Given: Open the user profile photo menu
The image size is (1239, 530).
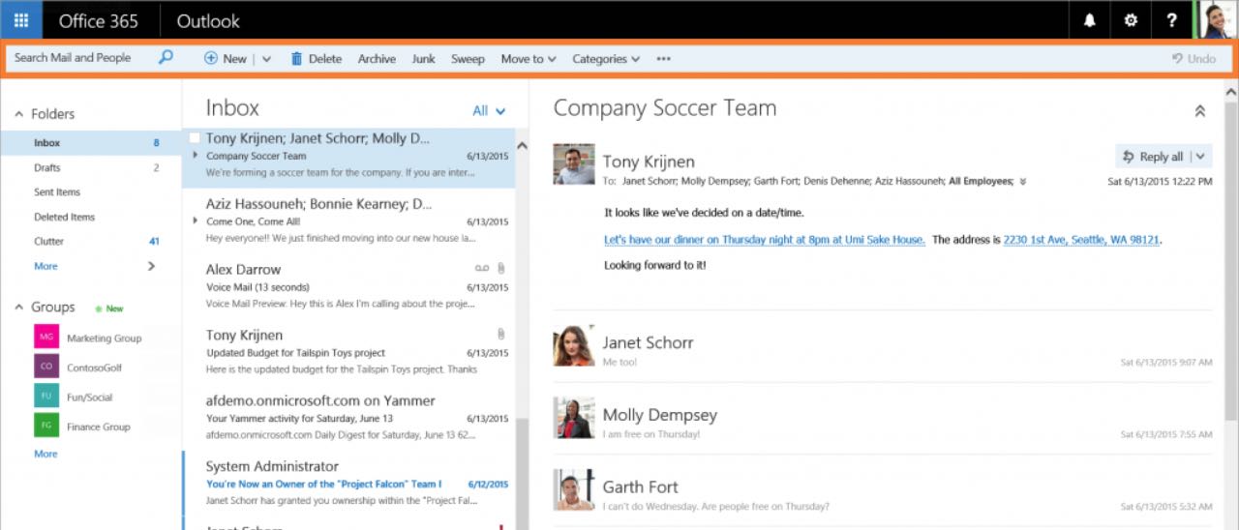Looking at the screenshot, I should click(1217, 20).
